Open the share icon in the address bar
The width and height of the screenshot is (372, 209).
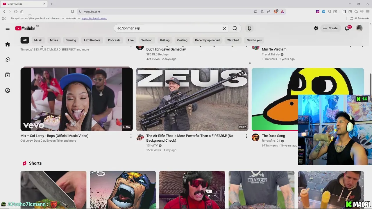(x=269, y=12)
